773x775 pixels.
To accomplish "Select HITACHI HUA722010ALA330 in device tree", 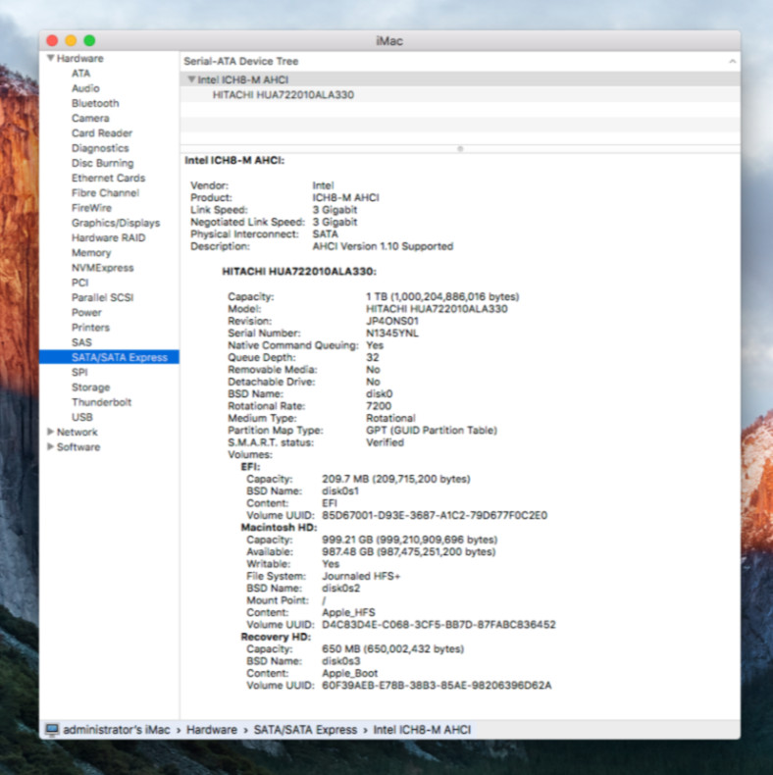I will click(283, 95).
